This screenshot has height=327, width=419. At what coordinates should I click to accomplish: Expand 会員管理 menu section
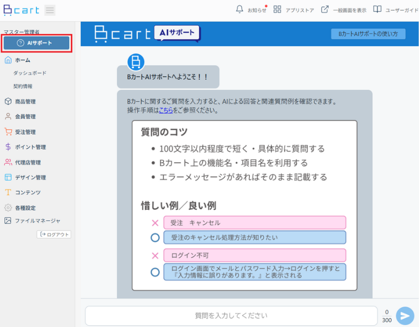click(x=25, y=117)
